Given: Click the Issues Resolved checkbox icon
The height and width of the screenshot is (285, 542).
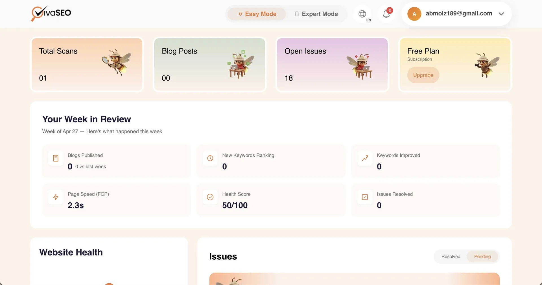Looking at the screenshot, I should coord(365,197).
